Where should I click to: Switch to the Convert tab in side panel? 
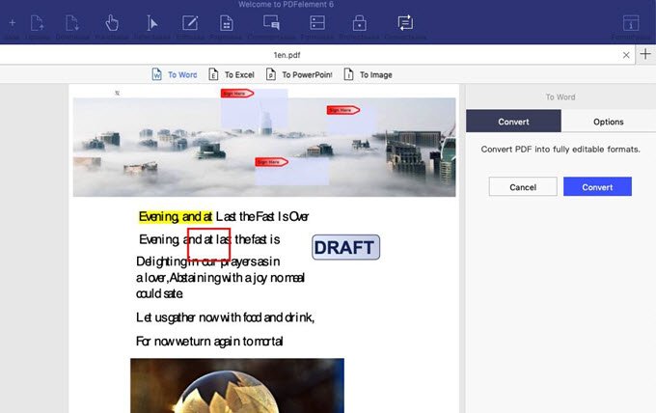point(513,122)
